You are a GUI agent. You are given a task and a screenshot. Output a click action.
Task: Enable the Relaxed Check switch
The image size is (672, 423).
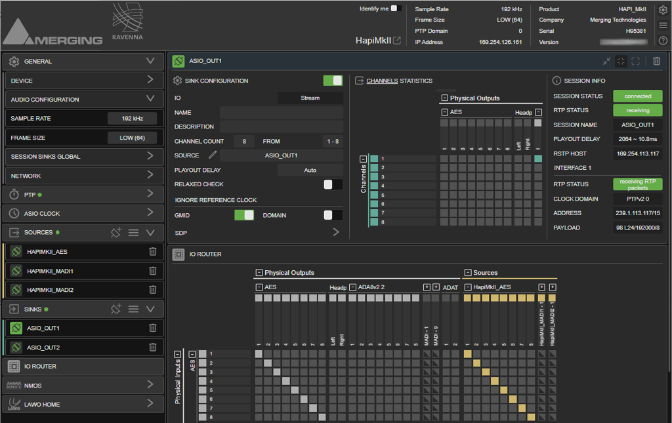(x=333, y=184)
